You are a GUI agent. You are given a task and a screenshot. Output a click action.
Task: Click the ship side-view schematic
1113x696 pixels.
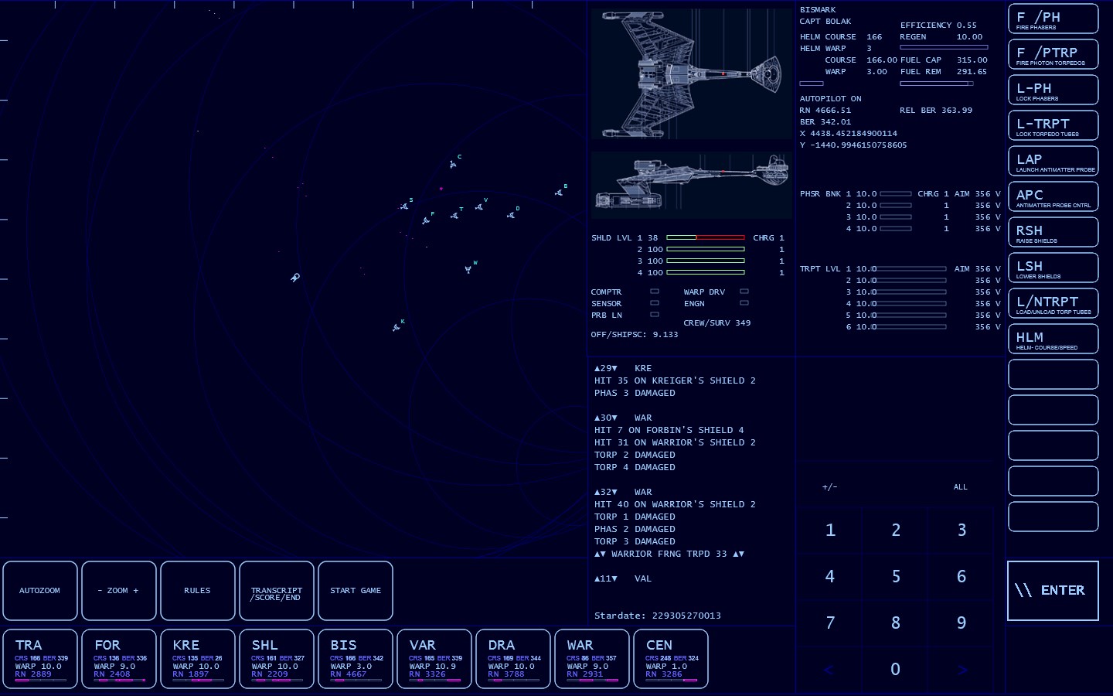coord(692,186)
